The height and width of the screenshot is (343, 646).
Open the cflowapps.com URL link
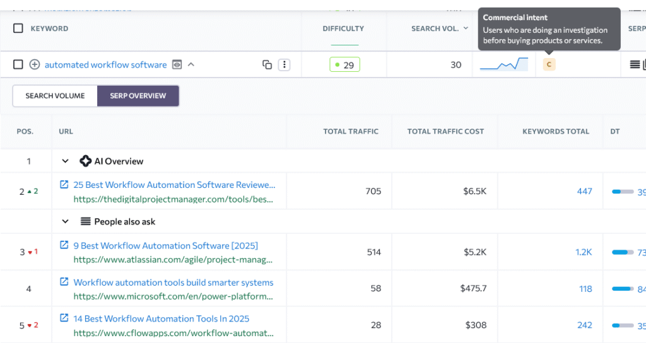point(173,333)
